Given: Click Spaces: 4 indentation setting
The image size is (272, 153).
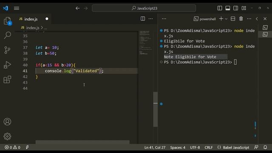Looking at the screenshot, I should point(178,147).
